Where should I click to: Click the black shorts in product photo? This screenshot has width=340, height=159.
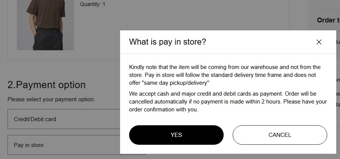pyautogui.click(x=48, y=39)
